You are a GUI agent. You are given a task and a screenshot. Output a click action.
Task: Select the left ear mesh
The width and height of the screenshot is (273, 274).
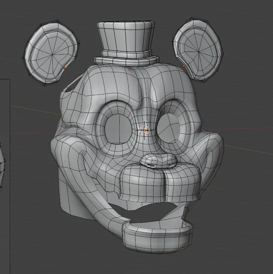[x=51, y=53]
